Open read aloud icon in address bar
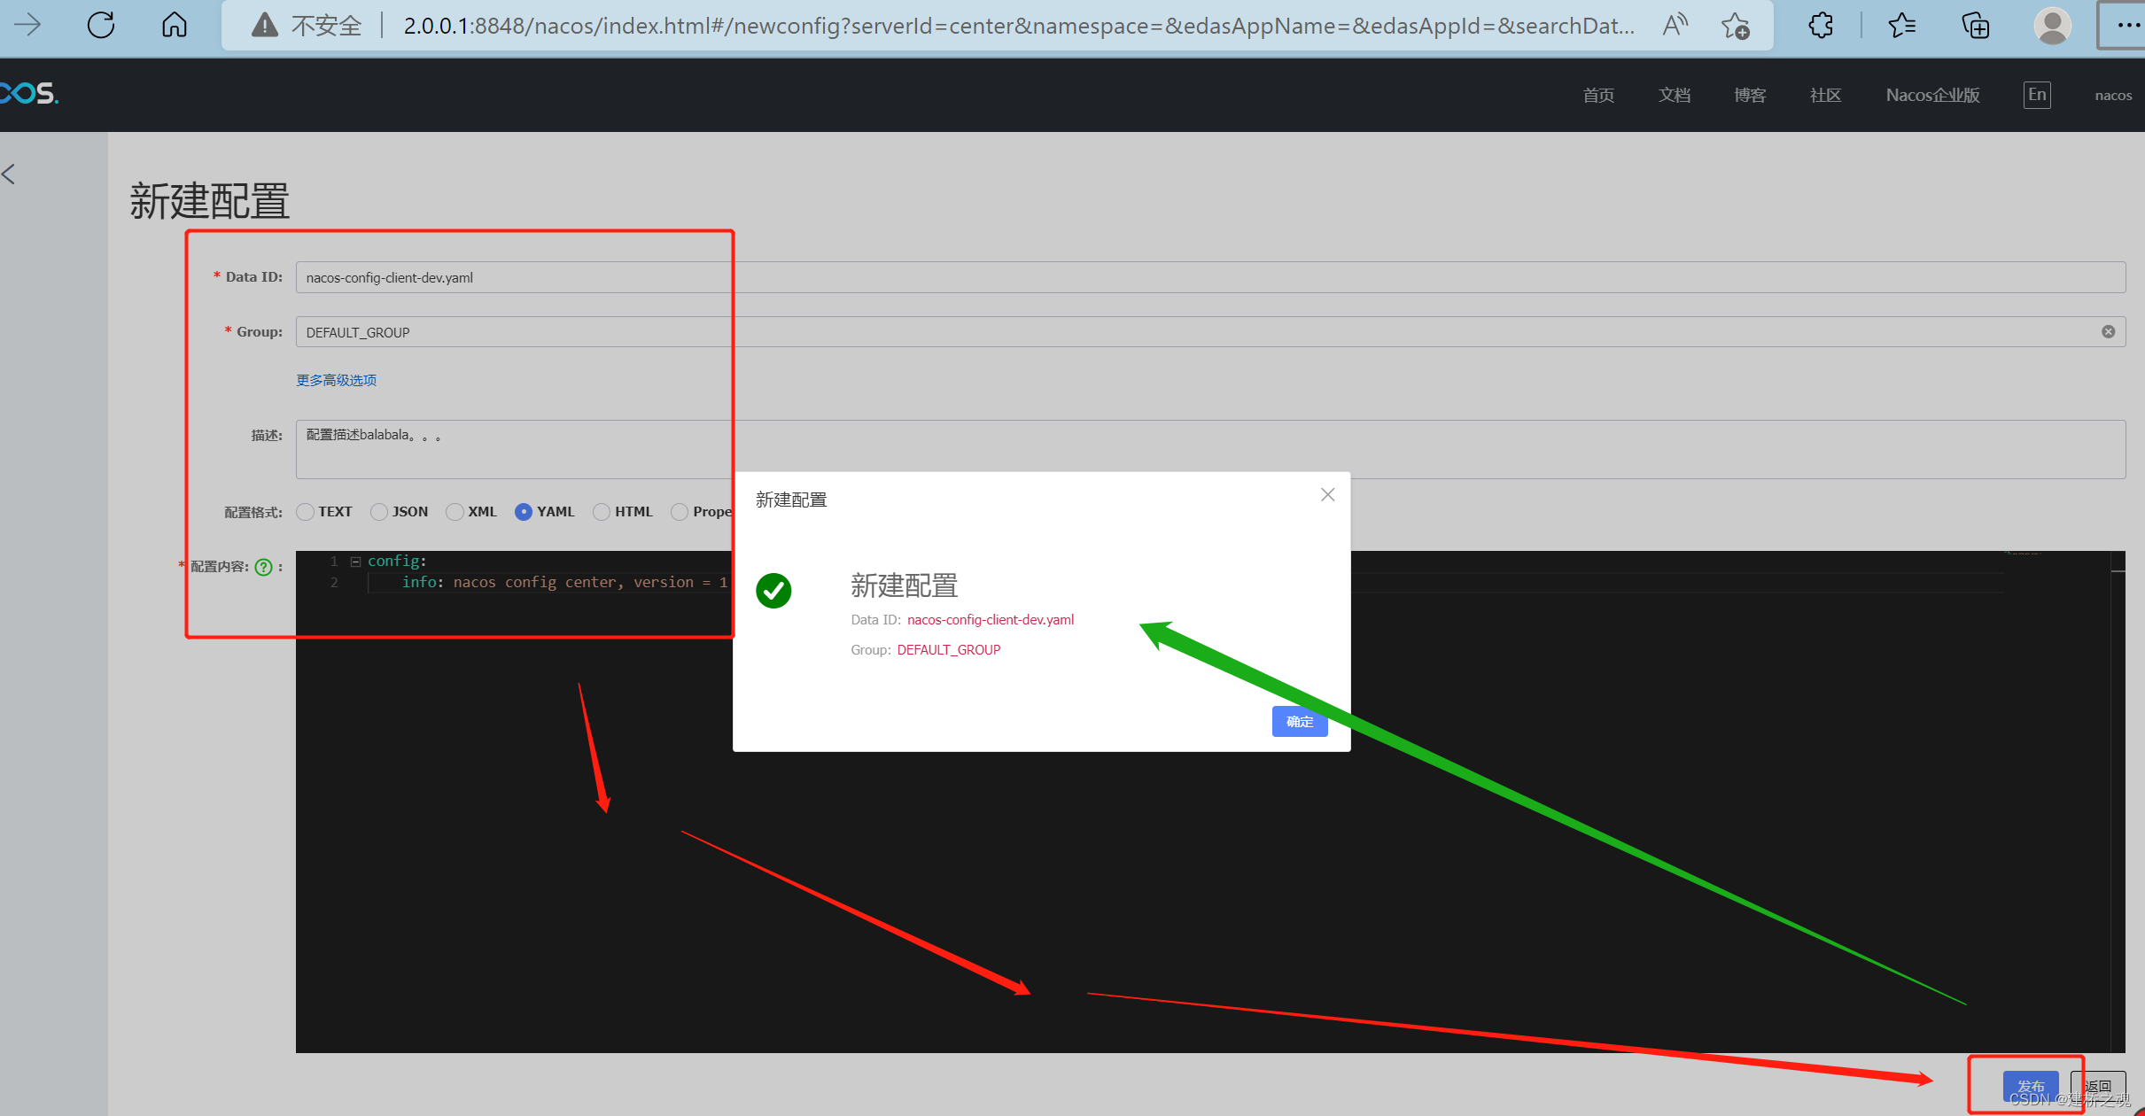This screenshot has width=2145, height=1116. pyautogui.click(x=1675, y=26)
